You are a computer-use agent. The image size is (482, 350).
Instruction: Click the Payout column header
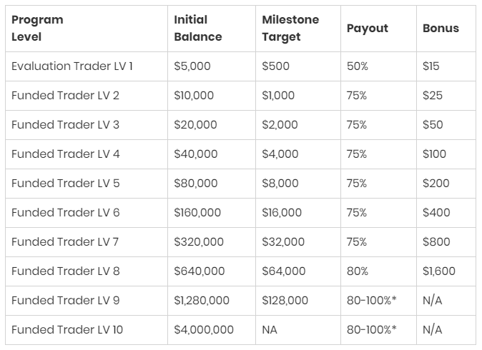click(x=368, y=29)
